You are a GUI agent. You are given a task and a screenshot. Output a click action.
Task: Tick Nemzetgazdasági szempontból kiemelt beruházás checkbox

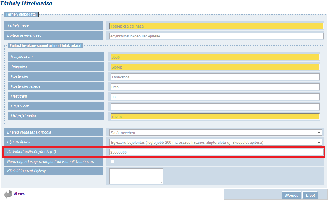click(113, 161)
